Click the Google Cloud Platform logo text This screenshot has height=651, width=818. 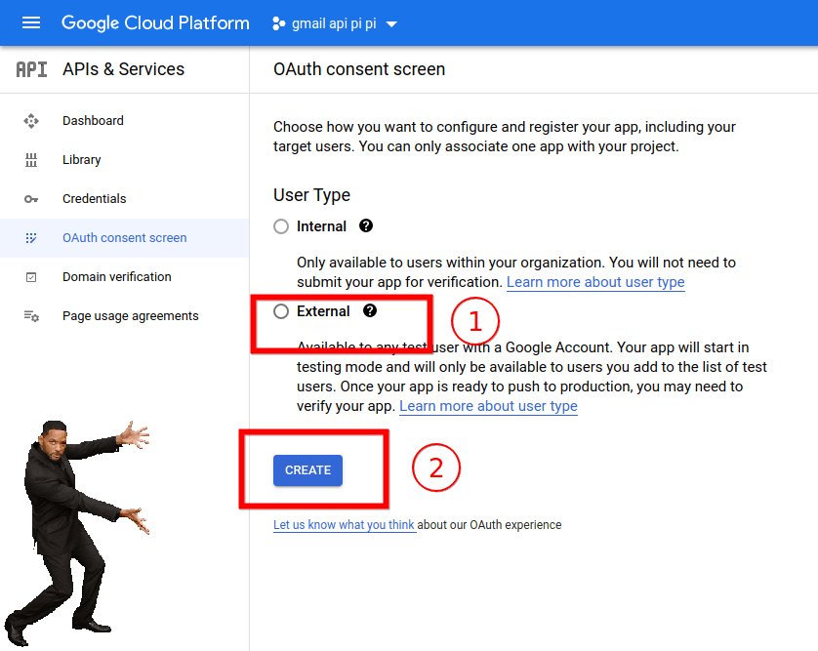coord(155,23)
